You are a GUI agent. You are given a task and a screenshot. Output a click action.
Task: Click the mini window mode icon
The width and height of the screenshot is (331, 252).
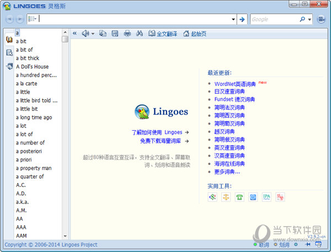coord(318,244)
